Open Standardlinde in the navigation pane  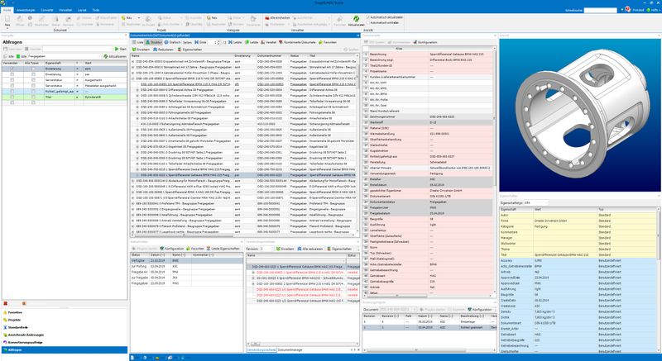point(64,327)
